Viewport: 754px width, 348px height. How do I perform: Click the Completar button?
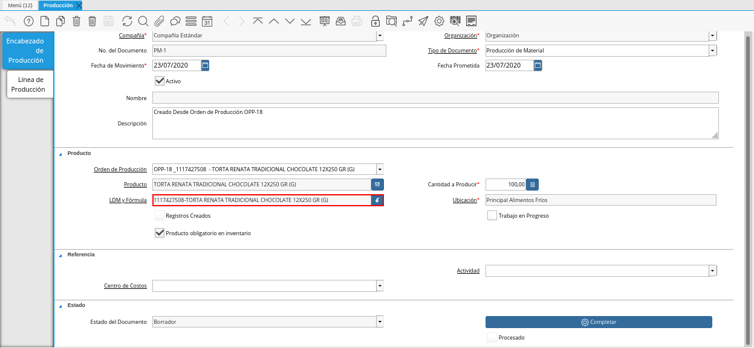click(598, 322)
